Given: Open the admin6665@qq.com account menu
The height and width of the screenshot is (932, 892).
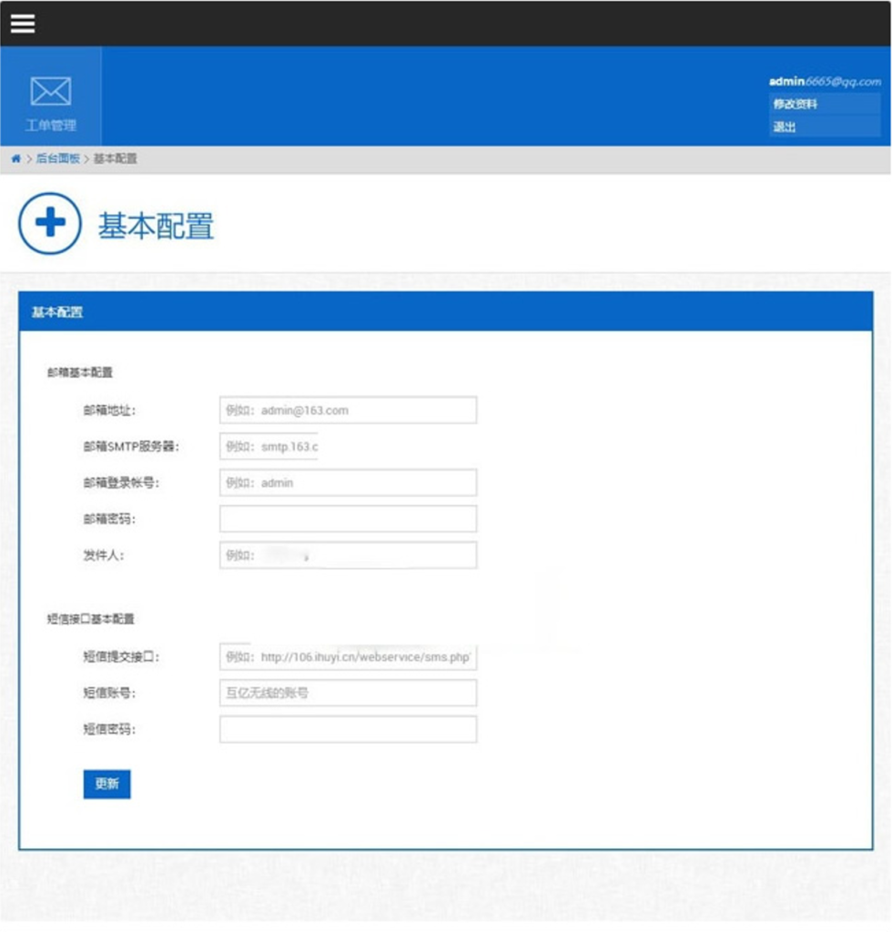Looking at the screenshot, I should (x=826, y=80).
